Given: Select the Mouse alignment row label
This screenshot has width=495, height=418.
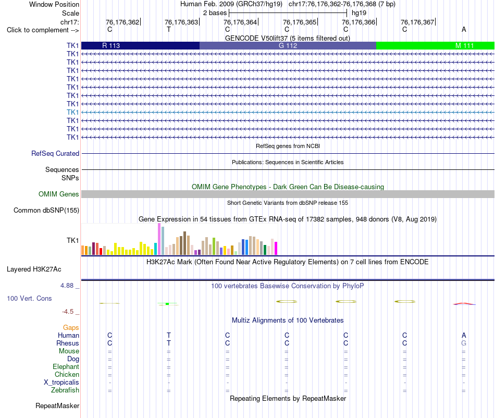Looking at the screenshot, I should tap(69, 351).
